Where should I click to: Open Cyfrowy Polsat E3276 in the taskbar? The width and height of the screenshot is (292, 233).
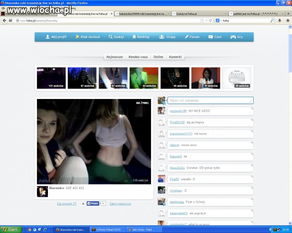[x=108, y=230]
